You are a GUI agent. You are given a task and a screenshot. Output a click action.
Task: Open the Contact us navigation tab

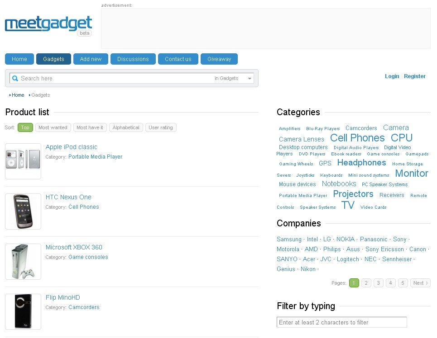[178, 59]
